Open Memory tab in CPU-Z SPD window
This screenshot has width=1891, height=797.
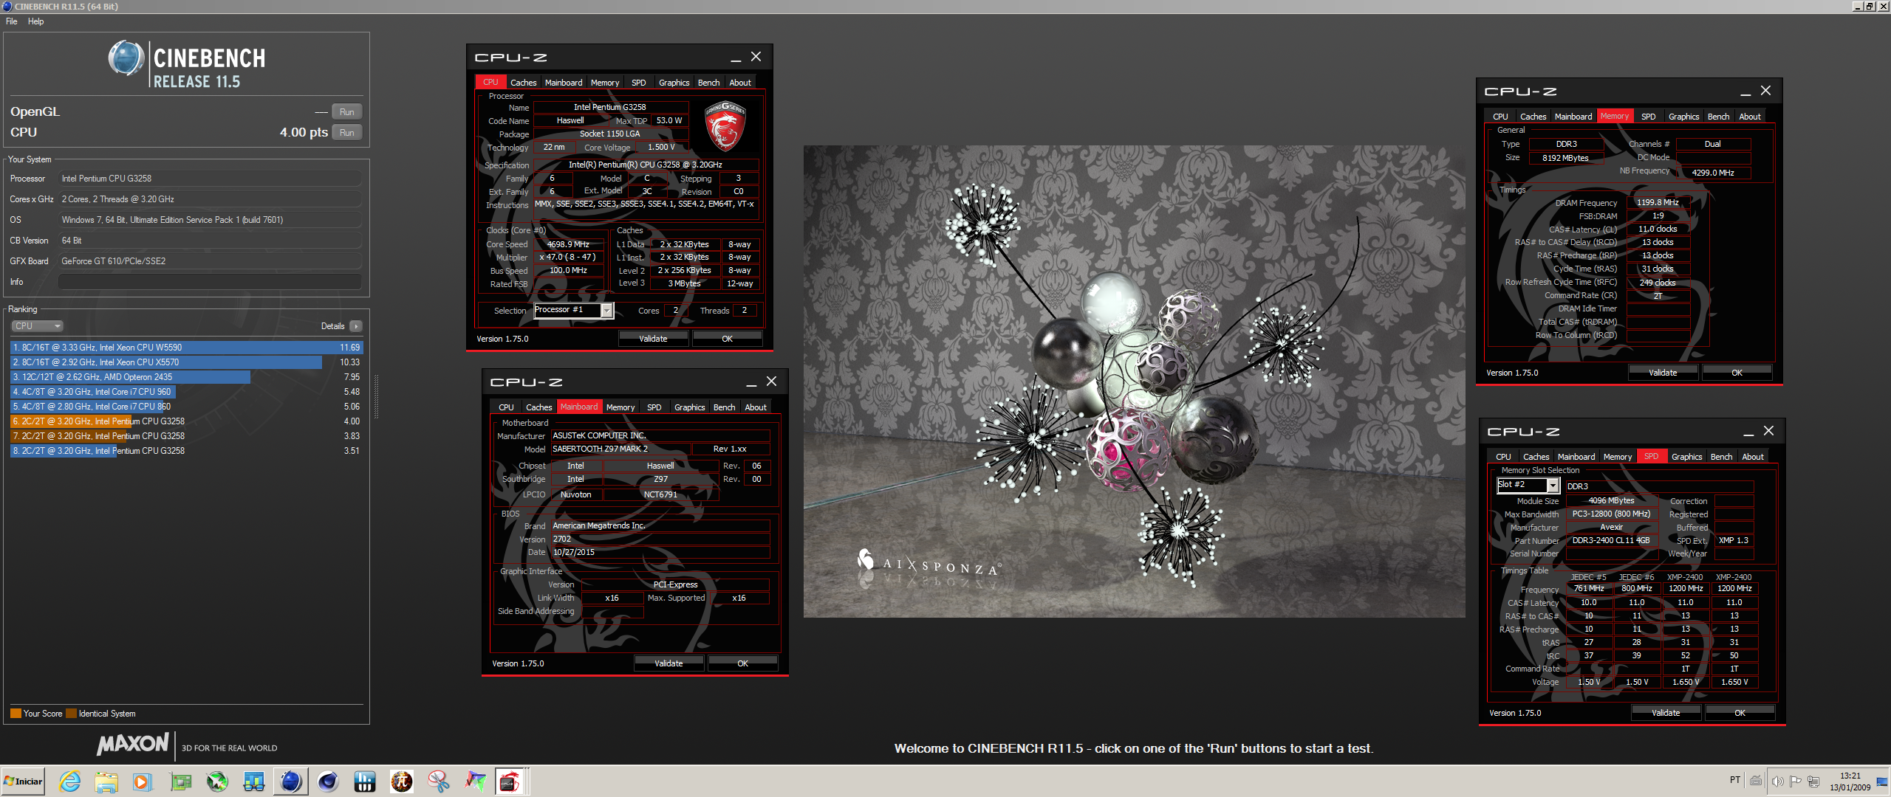1617,457
